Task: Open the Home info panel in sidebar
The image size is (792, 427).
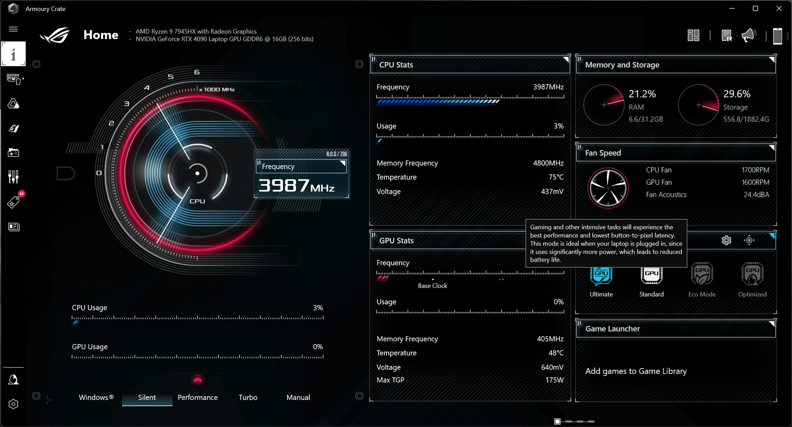Action: pos(14,54)
